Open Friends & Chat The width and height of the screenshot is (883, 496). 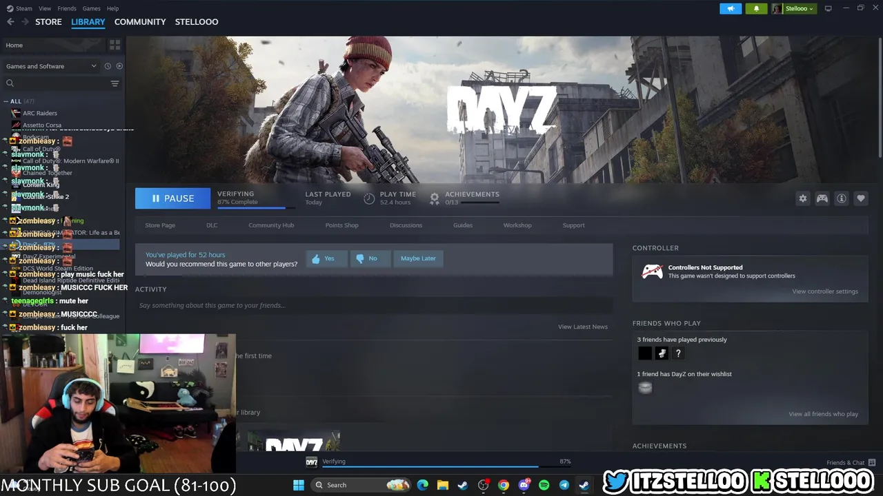click(x=851, y=462)
